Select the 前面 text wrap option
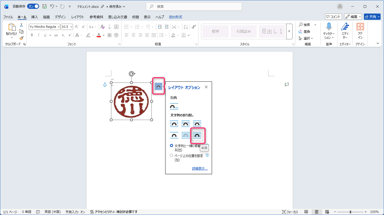This screenshot has height=215, width=384. coord(197,135)
